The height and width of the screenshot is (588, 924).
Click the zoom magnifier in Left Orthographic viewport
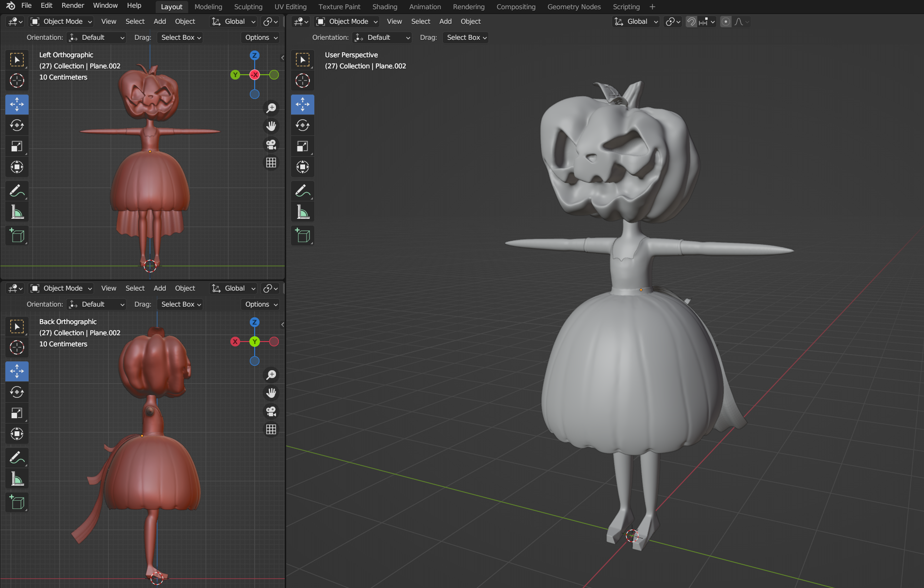271,108
